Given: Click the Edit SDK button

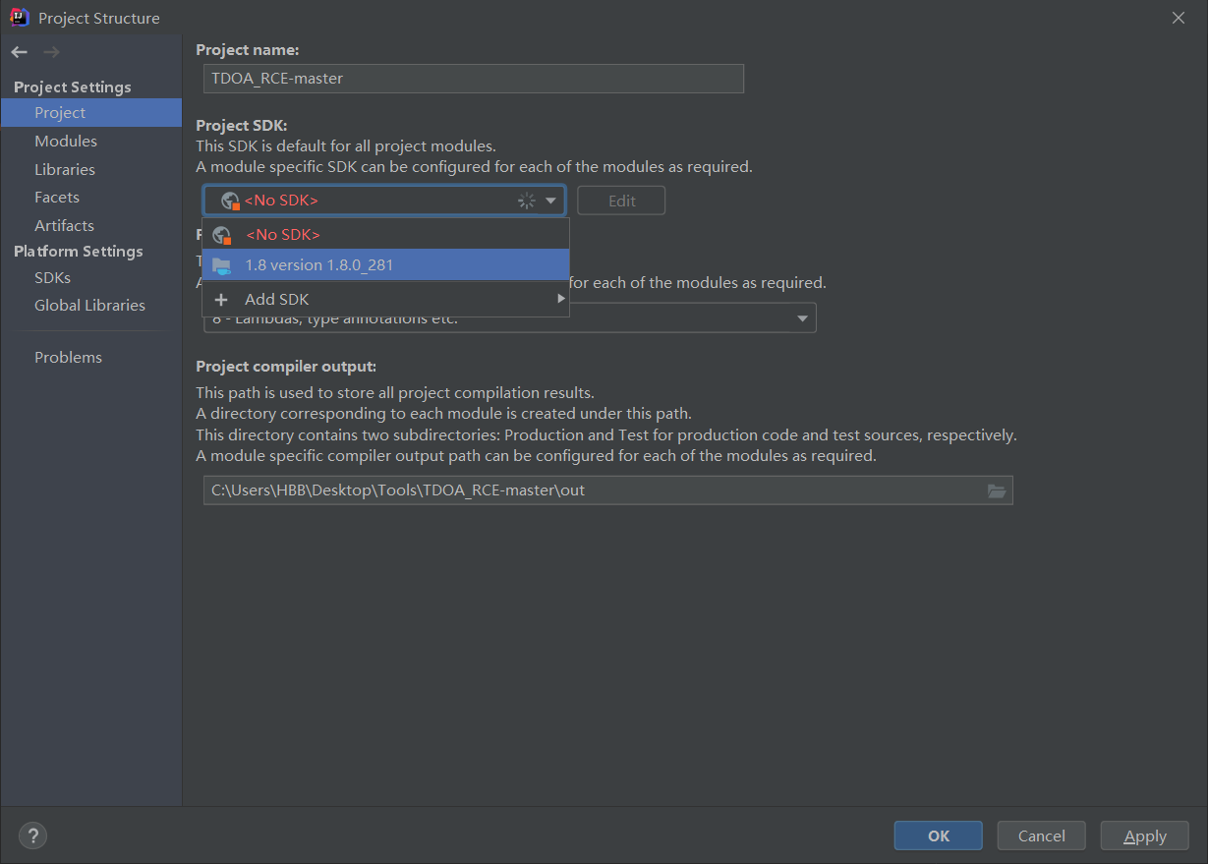Looking at the screenshot, I should click(x=621, y=201).
